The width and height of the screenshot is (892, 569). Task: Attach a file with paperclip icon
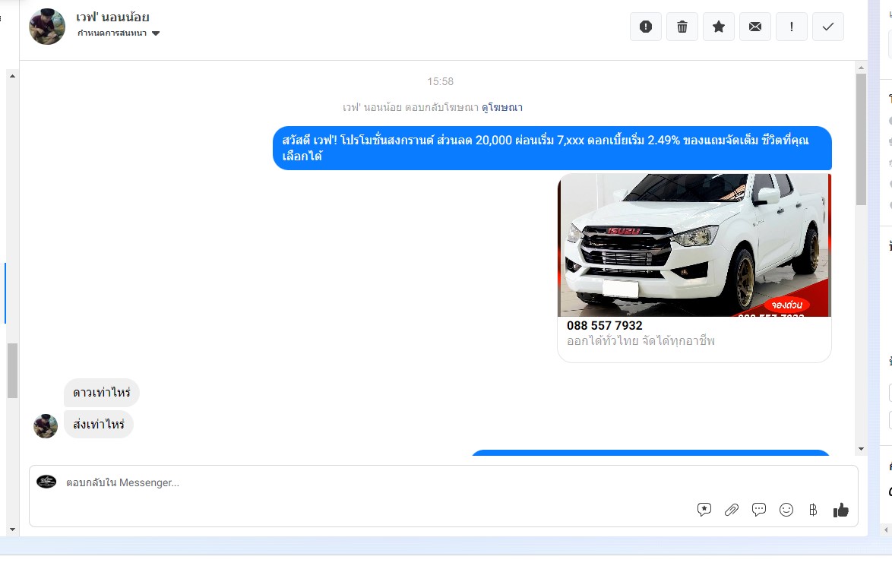point(732,510)
